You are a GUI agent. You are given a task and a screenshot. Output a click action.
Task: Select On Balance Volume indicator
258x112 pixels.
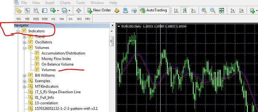tap(58, 64)
